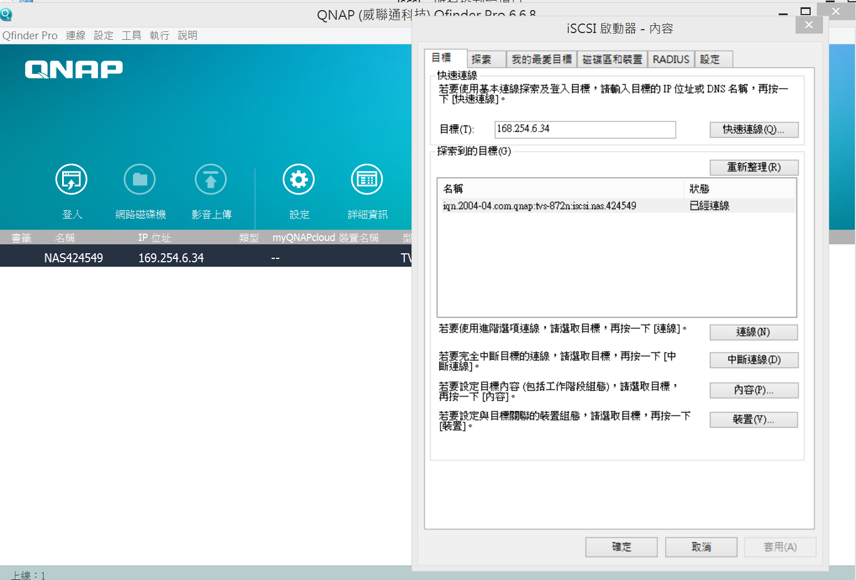The width and height of the screenshot is (856, 580).
Task: Switch to the 設定 tab in iSCSI dialog
Action: pos(714,59)
